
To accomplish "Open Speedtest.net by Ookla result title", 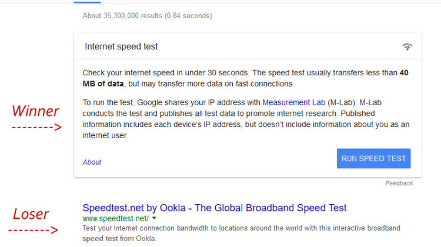I will click(x=215, y=208).
